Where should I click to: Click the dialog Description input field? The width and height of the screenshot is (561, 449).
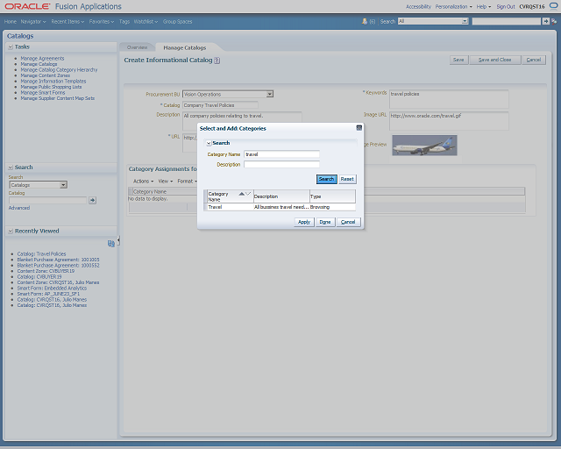tap(281, 164)
